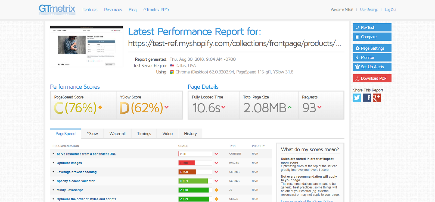Click the Set Up Alerts alarm icon
Viewport: 435px width, 202px height.
(x=358, y=67)
